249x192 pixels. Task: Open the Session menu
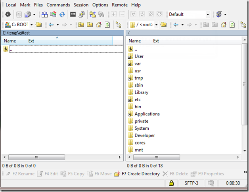[x=81, y=5]
